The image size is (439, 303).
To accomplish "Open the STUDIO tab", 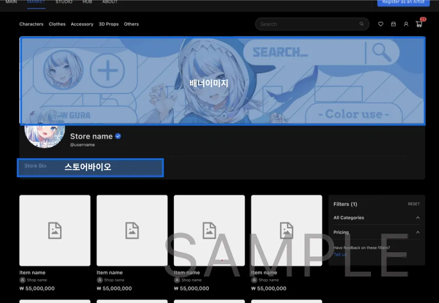I will (64, 2).
